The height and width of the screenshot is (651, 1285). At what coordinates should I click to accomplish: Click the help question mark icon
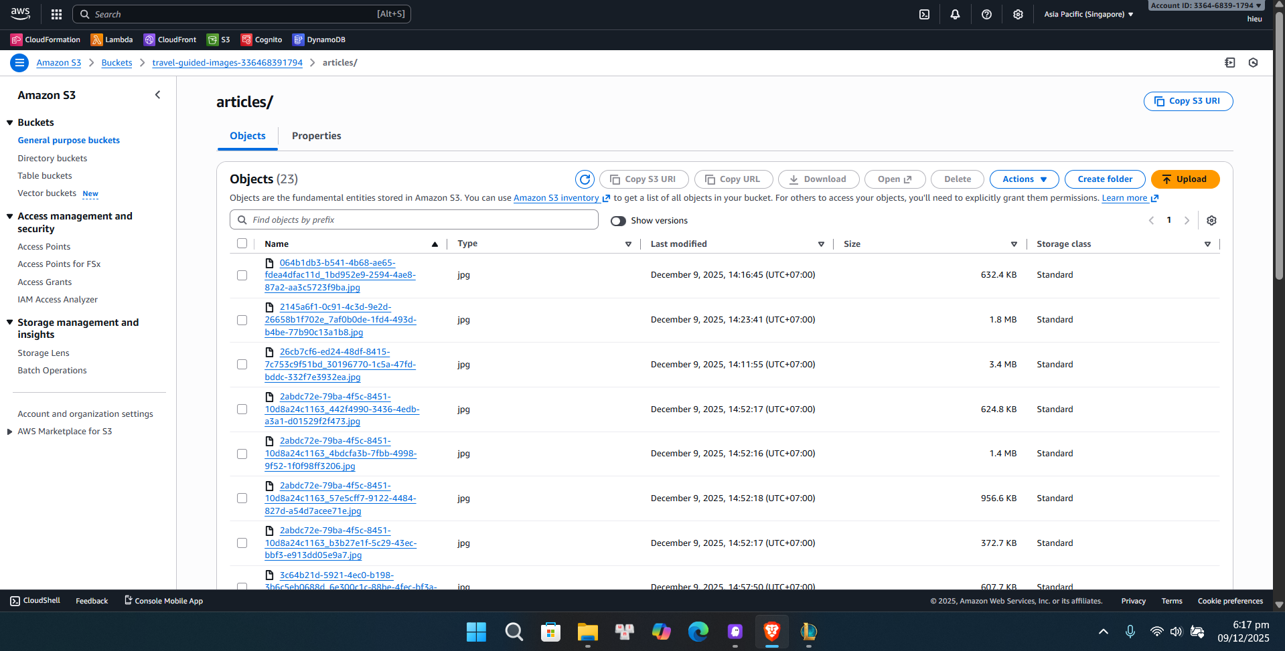coord(986,14)
